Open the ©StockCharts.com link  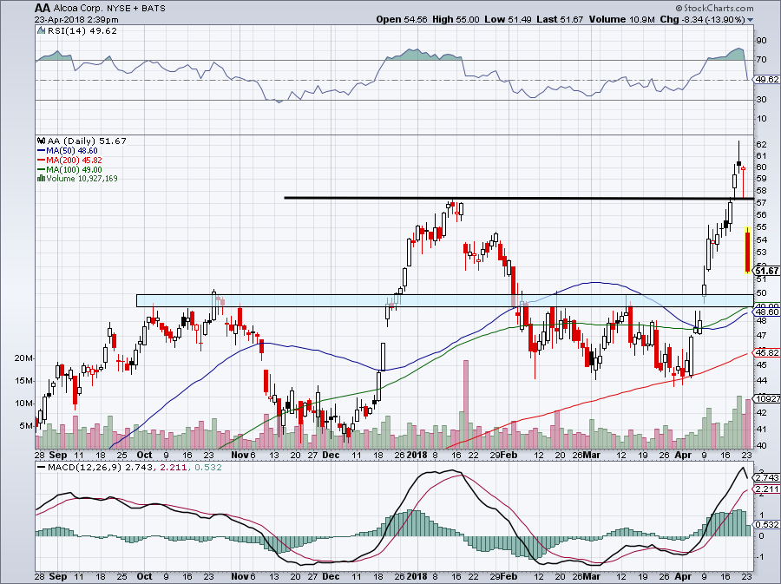(x=714, y=8)
